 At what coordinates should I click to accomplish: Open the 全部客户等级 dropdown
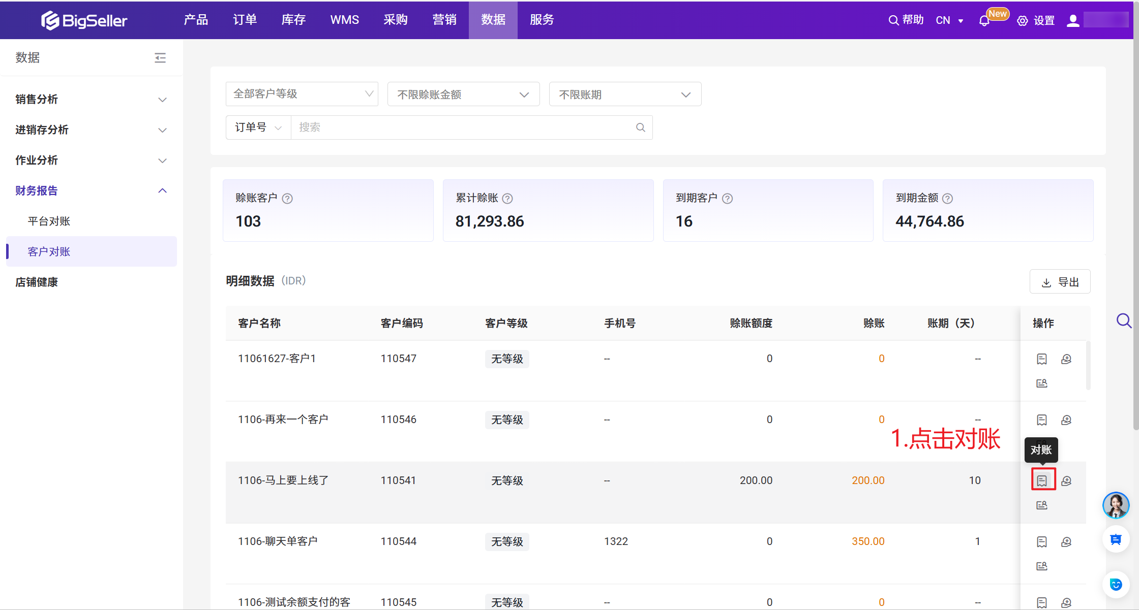pos(302,94)
